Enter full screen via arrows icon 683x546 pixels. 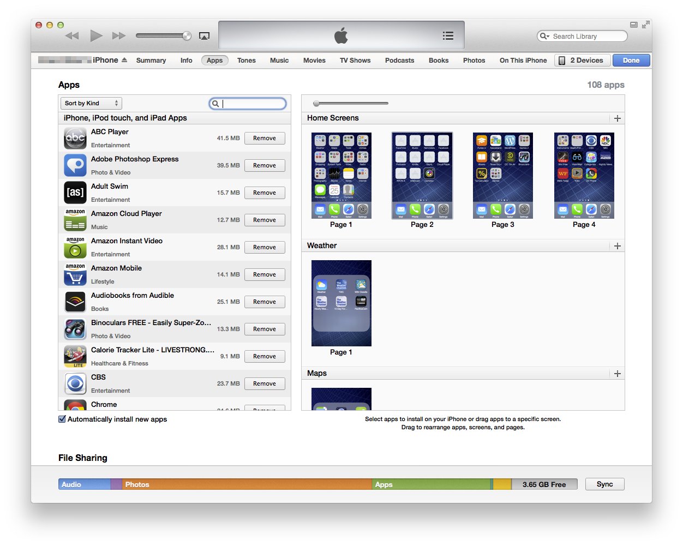tap(645, 25)
